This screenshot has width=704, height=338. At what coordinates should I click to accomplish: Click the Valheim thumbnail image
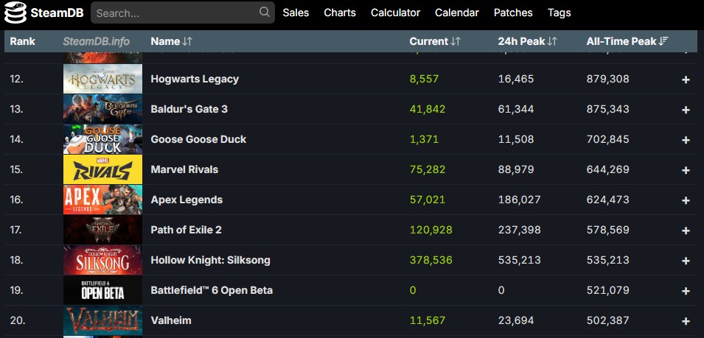tap(102, 320)
